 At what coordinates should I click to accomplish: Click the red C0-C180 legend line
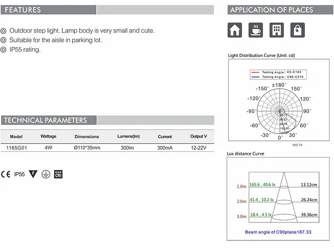[x=255, y=72]
